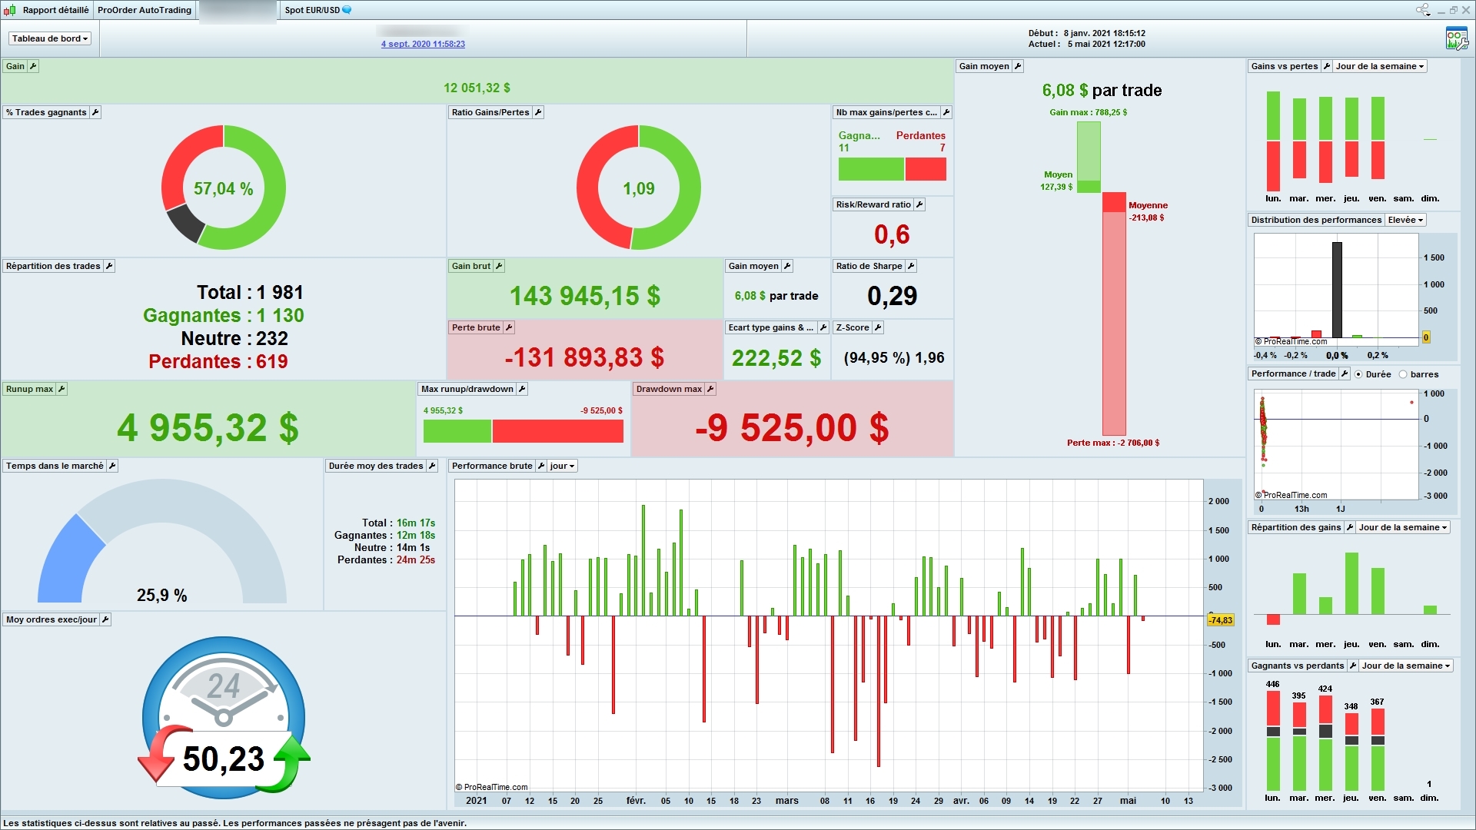Open settings wrench for % Trades gagnants
The image size is (1476, 830).
click(x=95, y=112)
